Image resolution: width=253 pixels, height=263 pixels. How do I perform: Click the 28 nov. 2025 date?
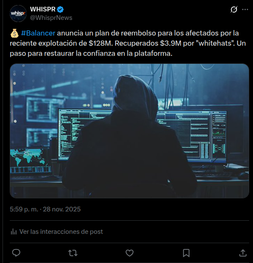[x=62, y=209]
